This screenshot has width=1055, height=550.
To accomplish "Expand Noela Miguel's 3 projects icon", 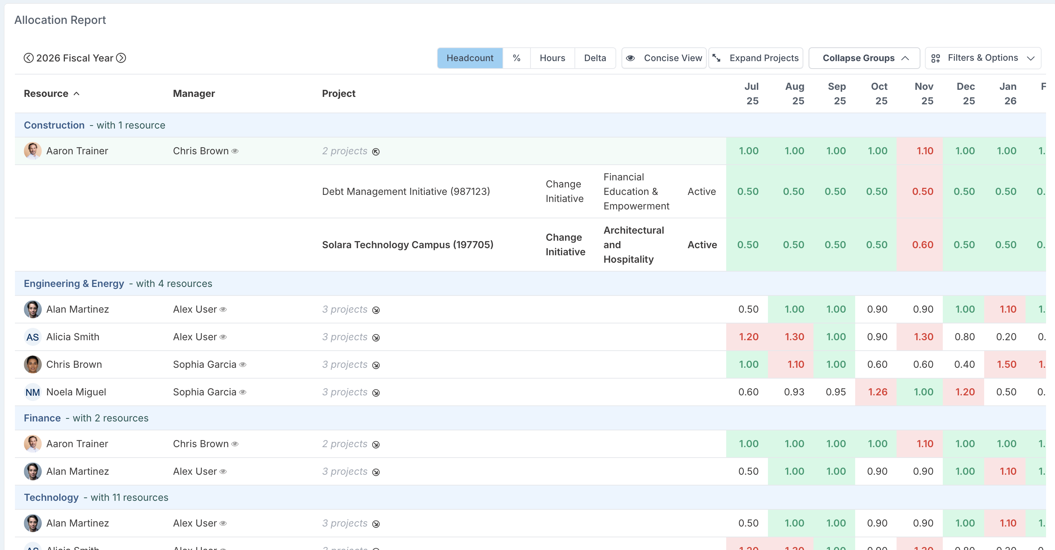I will pyautogui.click(x=375, y=393).
